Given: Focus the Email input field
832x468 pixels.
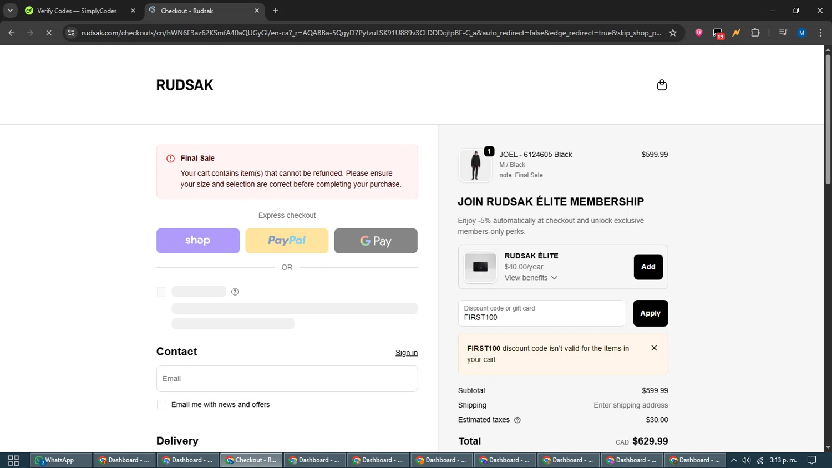Looking at the screenshot, I should click(287, 379).
